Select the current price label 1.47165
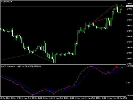 129,6
